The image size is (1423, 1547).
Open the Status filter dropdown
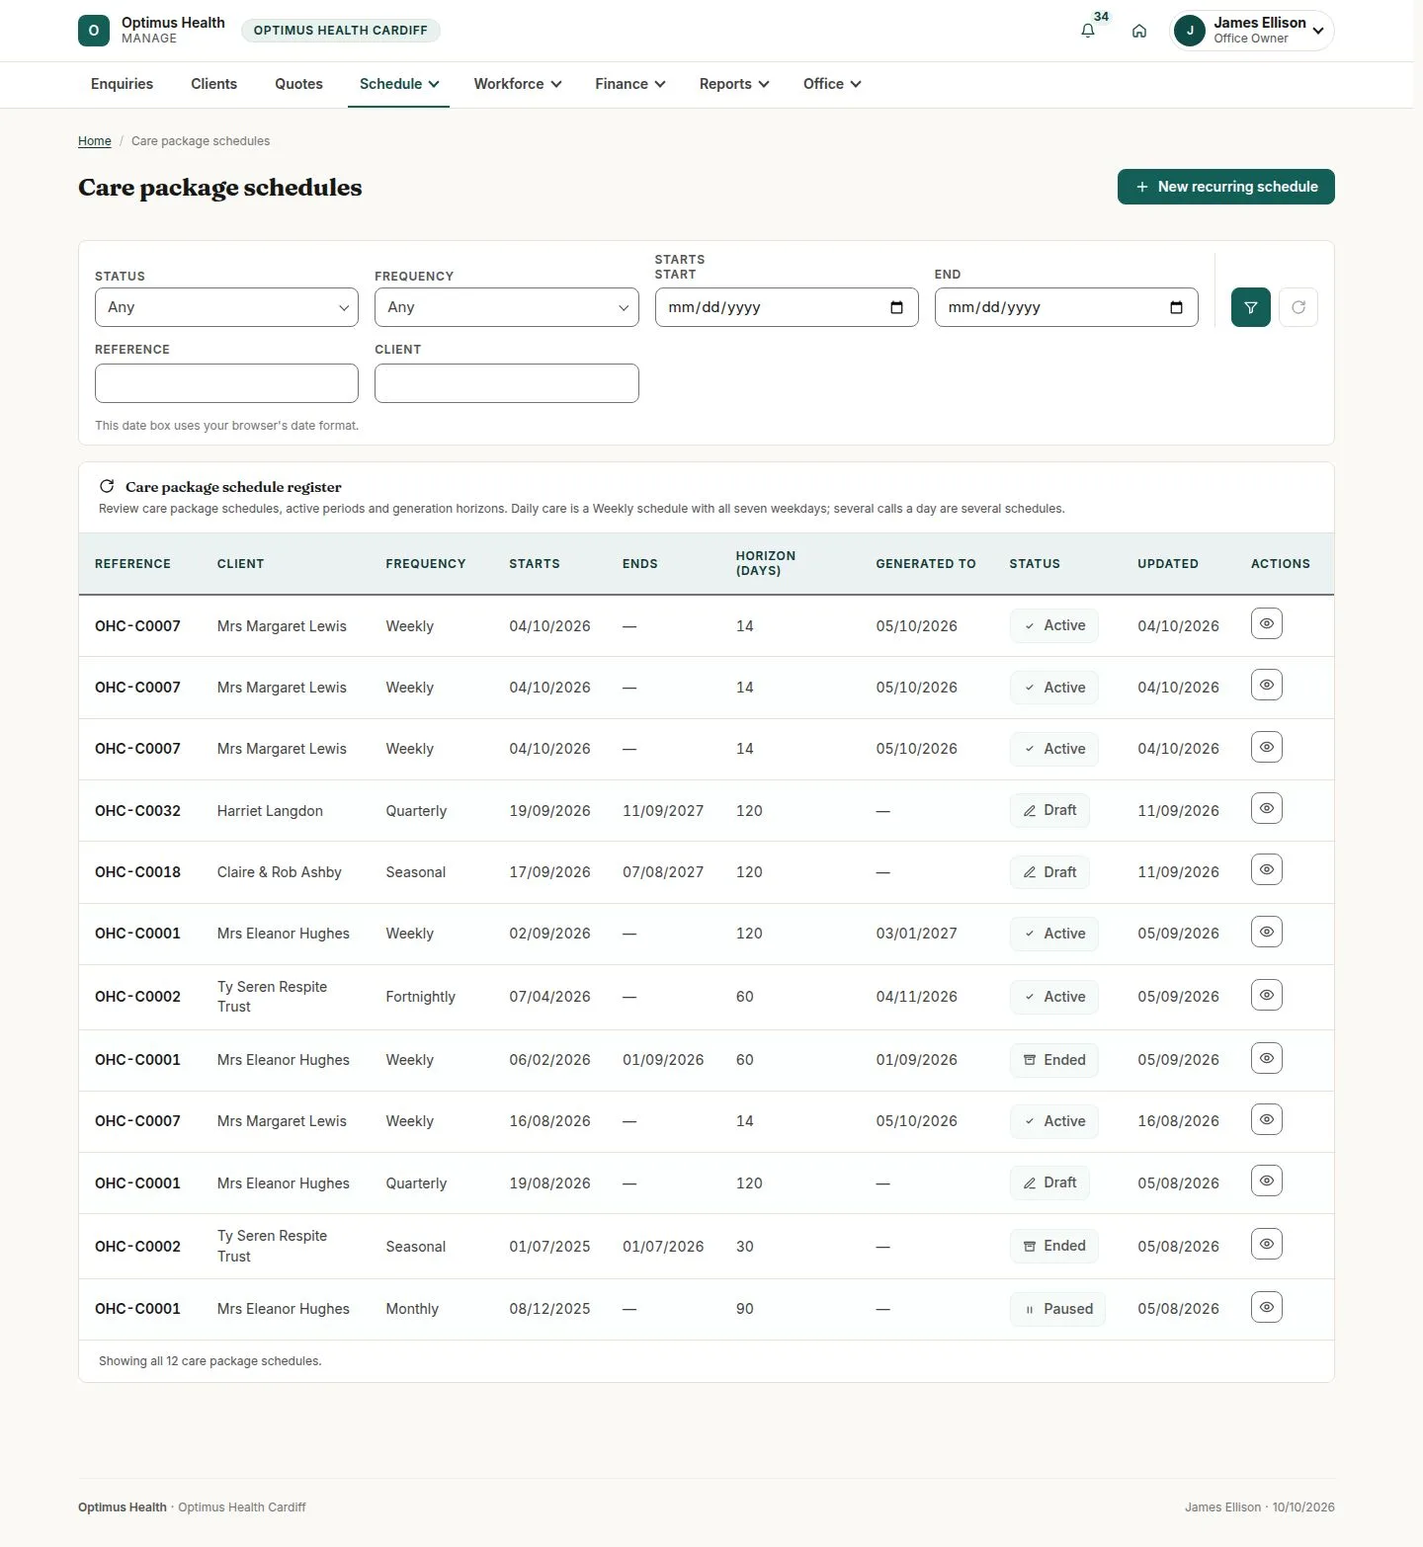[226, 307]
